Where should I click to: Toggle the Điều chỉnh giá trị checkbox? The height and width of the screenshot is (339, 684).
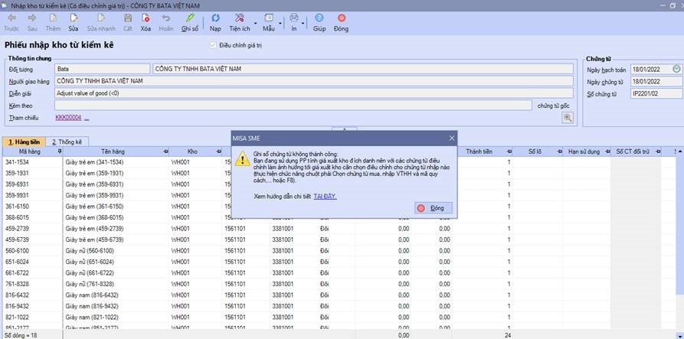coord(213,45)
